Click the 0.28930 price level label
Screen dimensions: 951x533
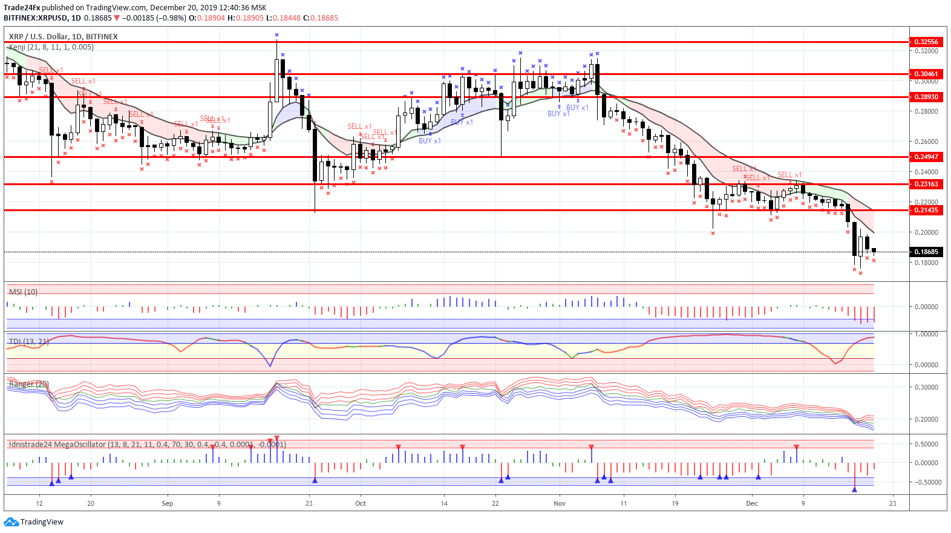click(926, 97)
